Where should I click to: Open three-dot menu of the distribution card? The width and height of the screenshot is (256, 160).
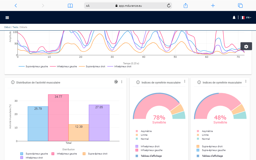(122, 82)
